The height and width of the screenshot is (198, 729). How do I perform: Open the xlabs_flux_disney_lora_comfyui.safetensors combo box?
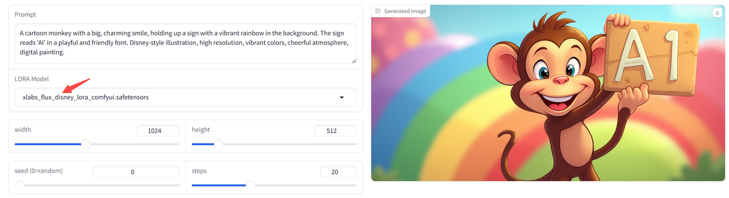[185, 97]
